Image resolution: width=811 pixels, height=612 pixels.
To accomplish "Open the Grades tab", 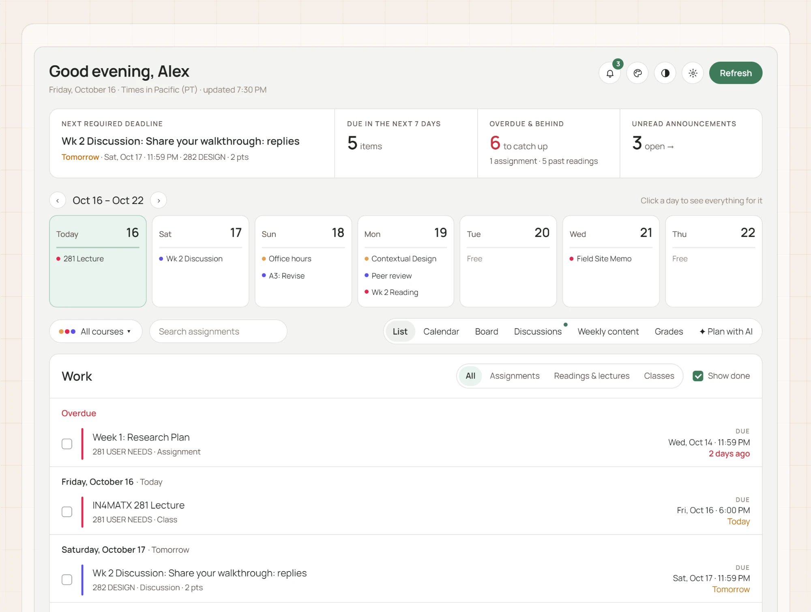I will click(669, 331).
